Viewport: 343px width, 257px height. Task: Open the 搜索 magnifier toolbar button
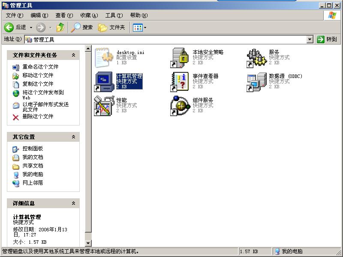tap(81, 27)
